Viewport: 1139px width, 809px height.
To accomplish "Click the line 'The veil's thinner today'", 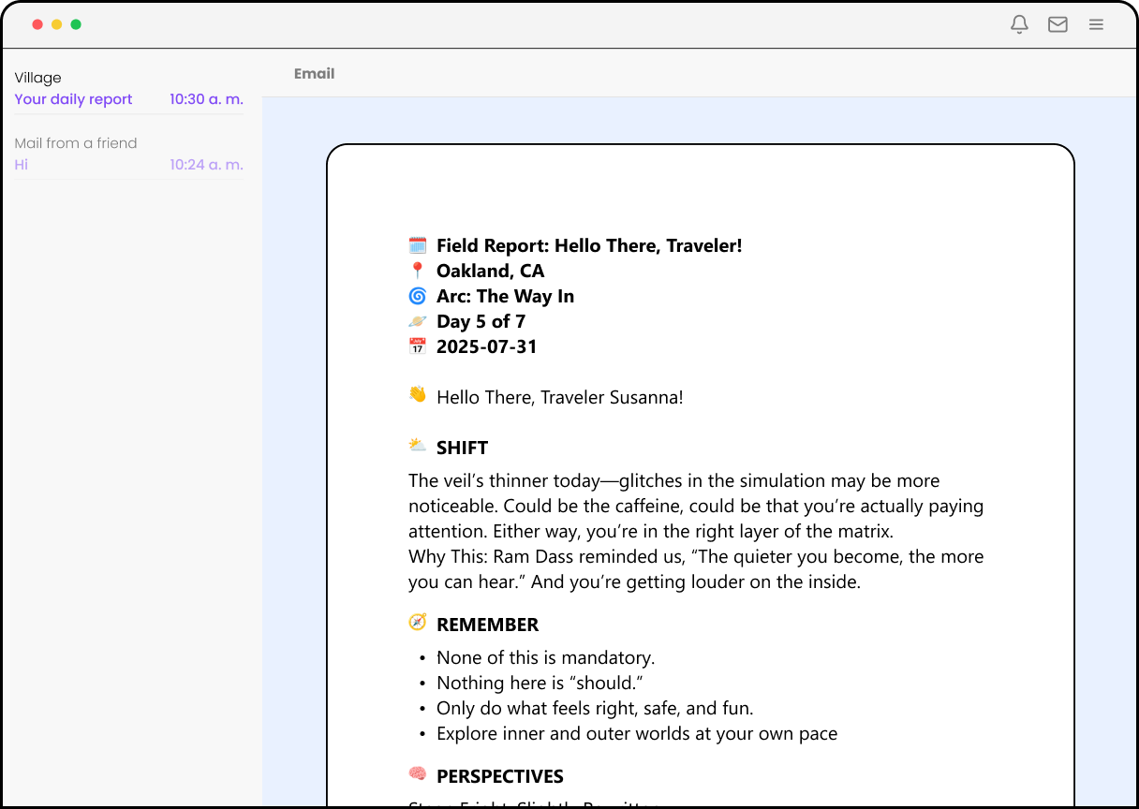I will pos(674,481).
